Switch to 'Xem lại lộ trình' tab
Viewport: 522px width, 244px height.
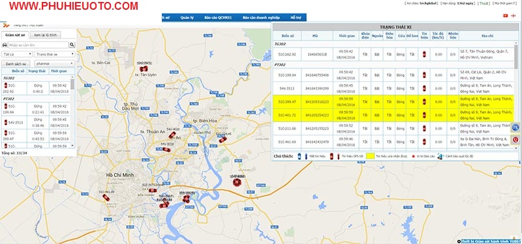click(45, 35)
